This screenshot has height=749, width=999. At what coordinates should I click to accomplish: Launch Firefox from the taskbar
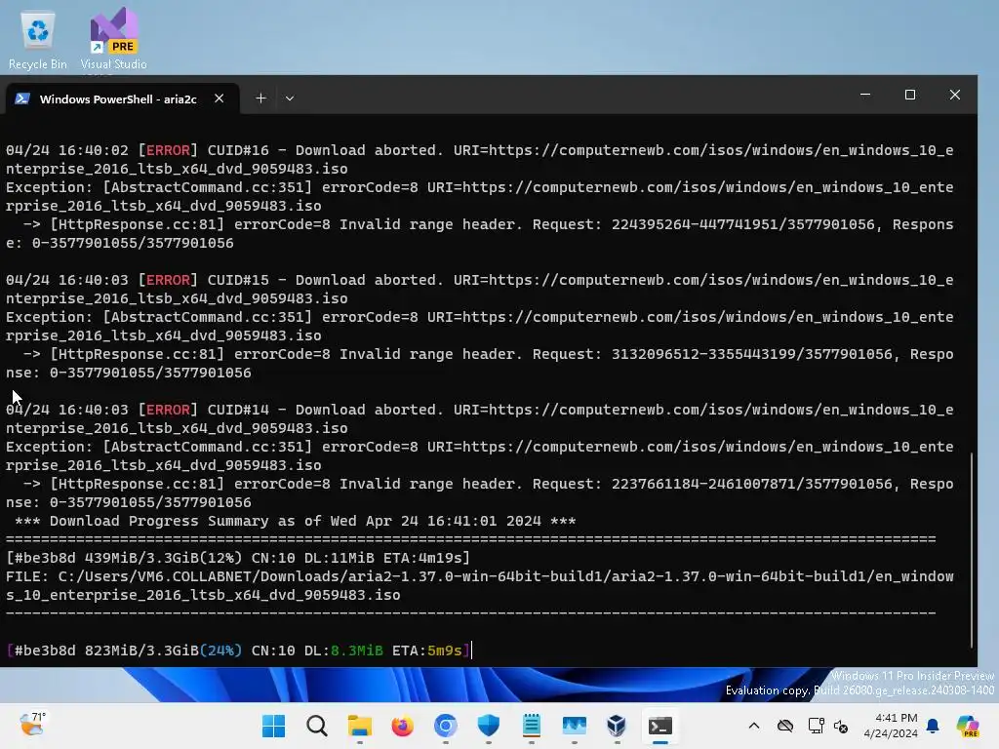[402, 726]
